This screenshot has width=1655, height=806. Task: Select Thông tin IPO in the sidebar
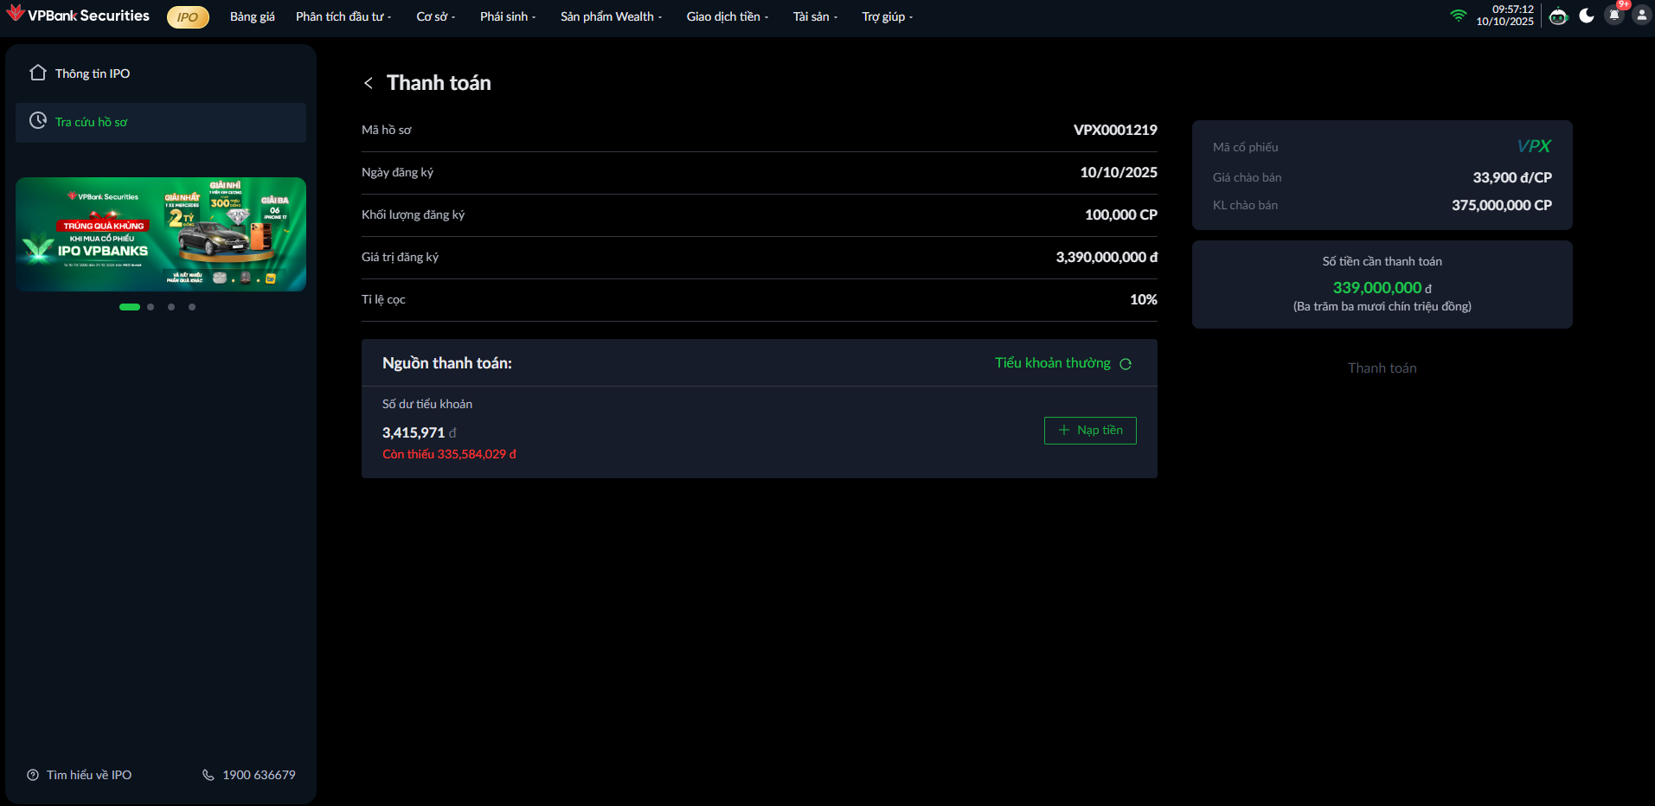point(93,74)
